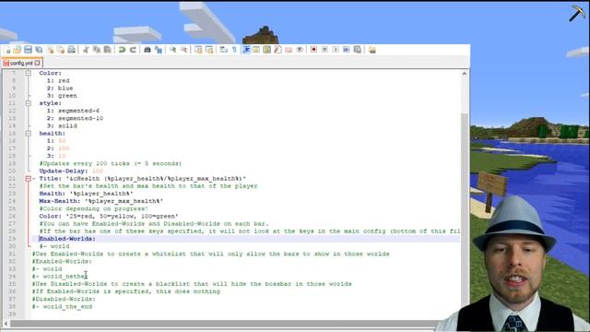
Task: Click the Save All toolbar icon
Action: pyautogui.click(x=39, y=50)
